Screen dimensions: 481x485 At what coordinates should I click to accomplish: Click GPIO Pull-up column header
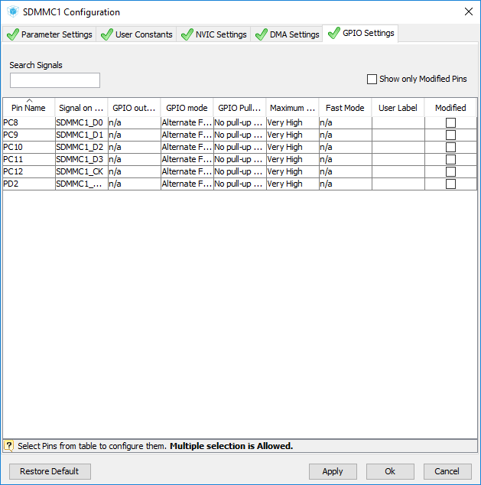coord(239,108)
